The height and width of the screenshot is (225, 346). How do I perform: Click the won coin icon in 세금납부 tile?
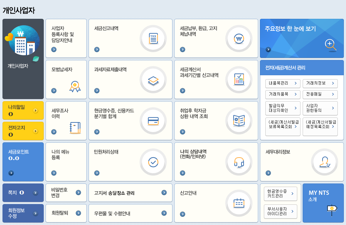[x=239, y=39]
